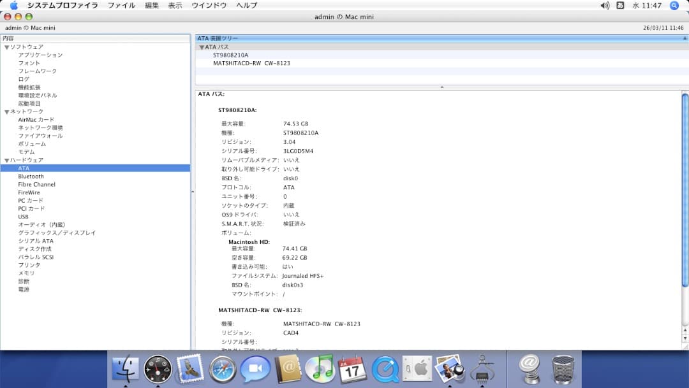Open the ヘルプ menu
689x388 pixels.
coord(246,5)
